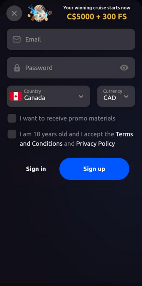Image resolution: width=142 pixels, height=286 pixels.
Task: Open the Privacy Policy link
Action: (95, 144)
